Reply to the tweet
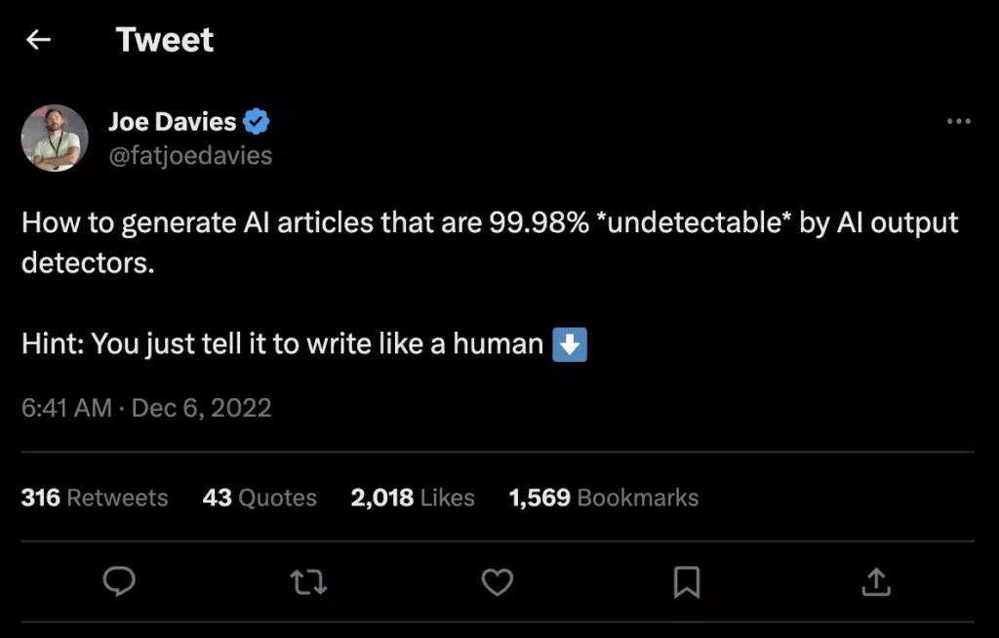Viewport: 999px width, 638px height. [x=119, y=582]
